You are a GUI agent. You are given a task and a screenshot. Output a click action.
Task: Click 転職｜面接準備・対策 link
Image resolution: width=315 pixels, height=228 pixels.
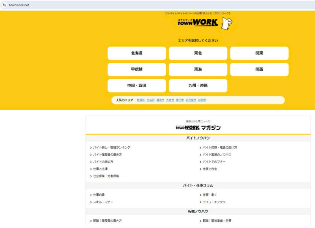(x=217, y=221)
